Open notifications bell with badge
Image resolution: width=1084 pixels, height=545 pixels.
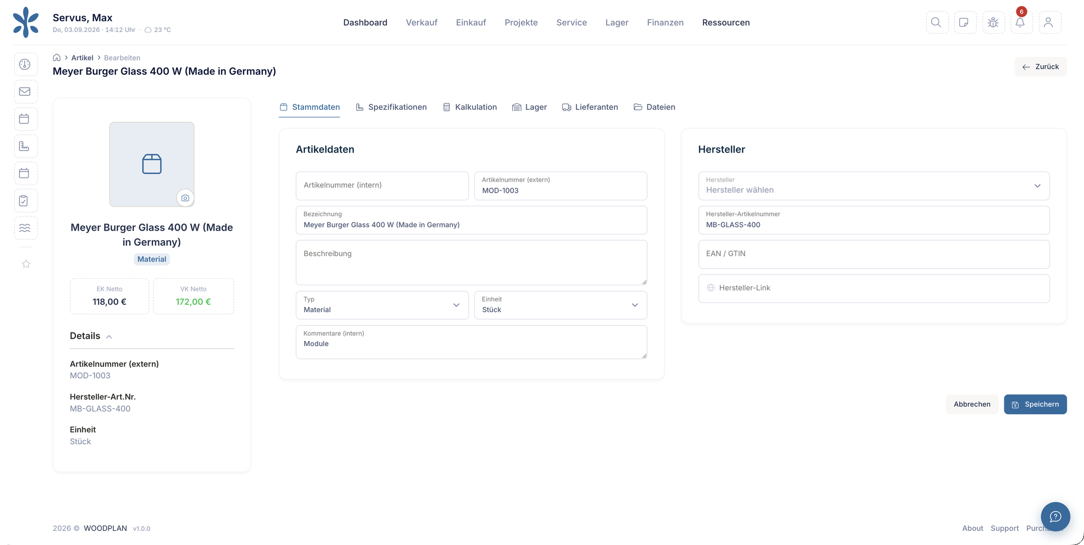[x=1022, y=23]
